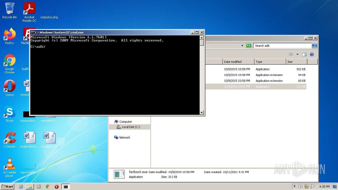Image resolution: width=338 pixels, height=190 pixels.
Task: Click the C:\adb> command prompt line
Action: tap(38, 47)
